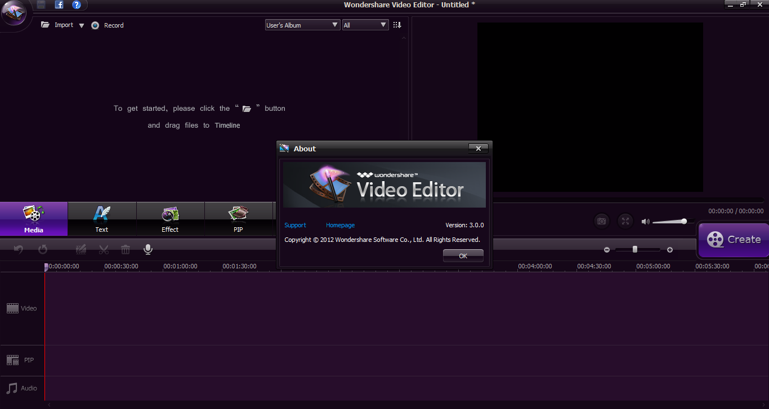Viewport: 769px width, 409px height.
Task: Confirm the About dialog with OK
Action: pos(463,255)
